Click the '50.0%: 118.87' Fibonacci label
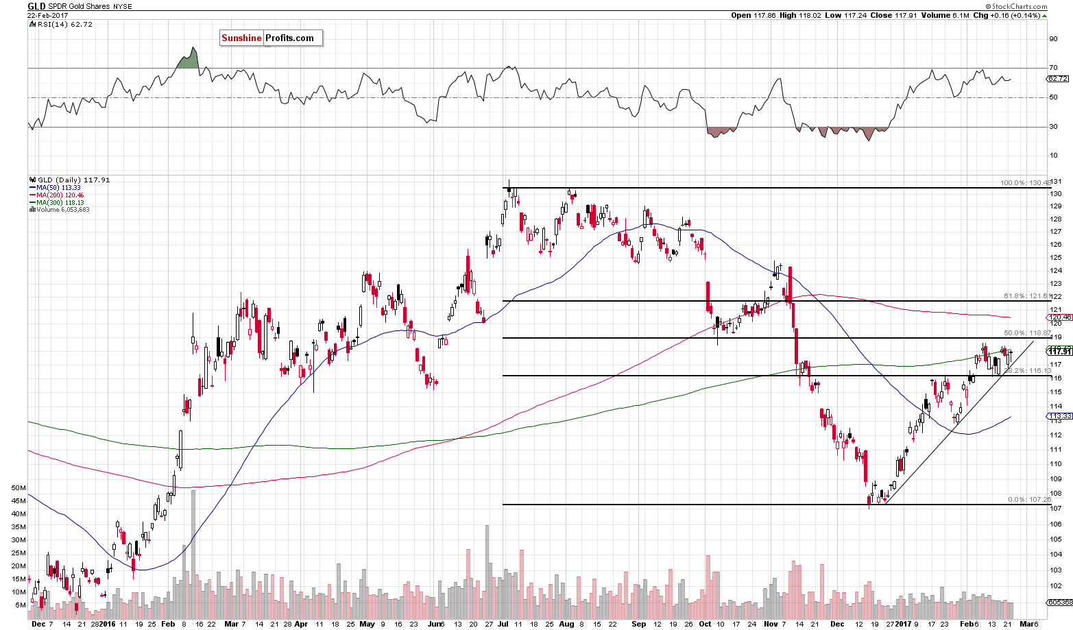Image resolution: width=1073 pixels, height=630 pixels. [1027, 332]
